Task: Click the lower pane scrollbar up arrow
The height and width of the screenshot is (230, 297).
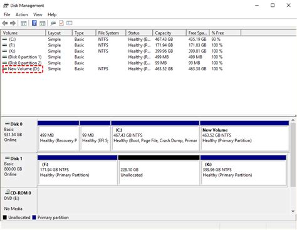Action: tap(293, 120)
